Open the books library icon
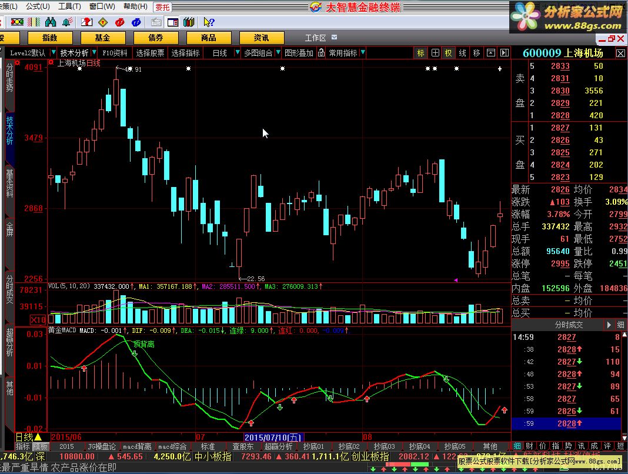 (189, 22)
